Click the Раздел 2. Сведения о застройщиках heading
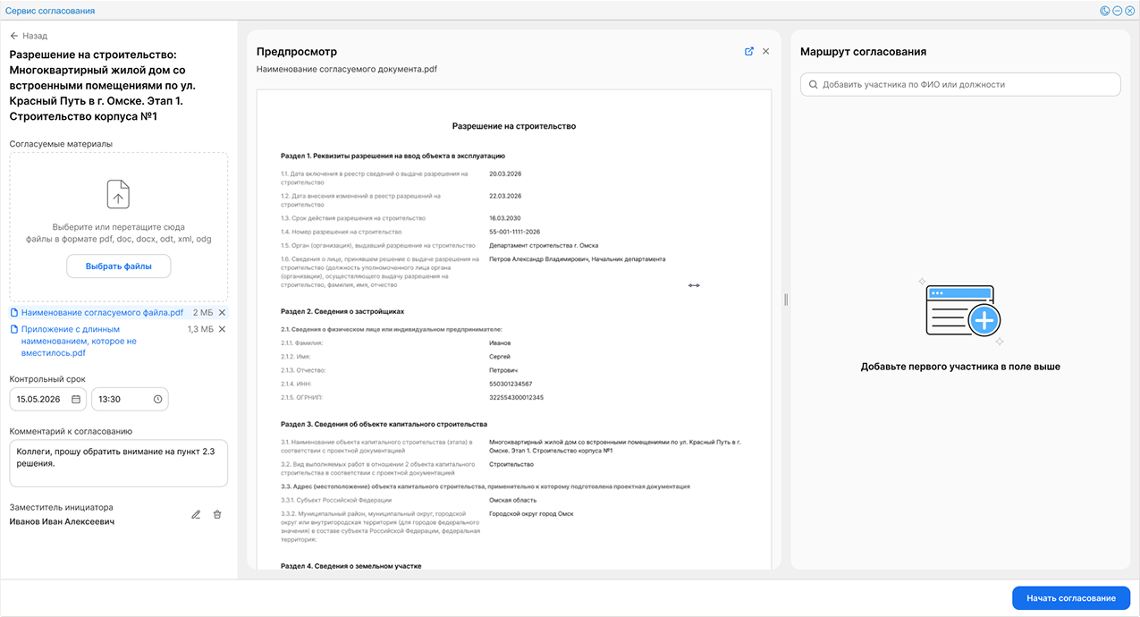This screenshot has height=617, width=1140. click(342, 311)
